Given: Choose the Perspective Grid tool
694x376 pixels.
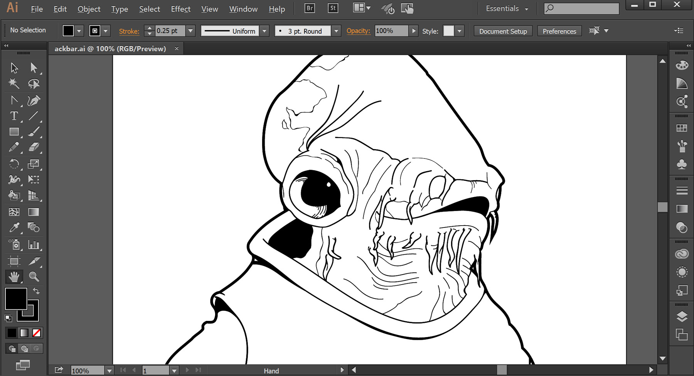Looking at the screenshot, I should coord(34,196).
